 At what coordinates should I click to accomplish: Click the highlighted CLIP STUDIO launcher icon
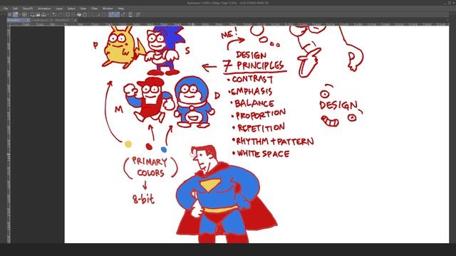tap(16, 14)
